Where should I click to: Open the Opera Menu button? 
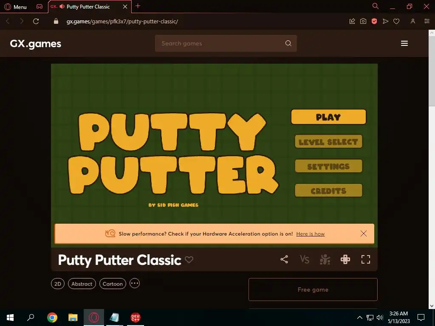[x=16, y=7]
